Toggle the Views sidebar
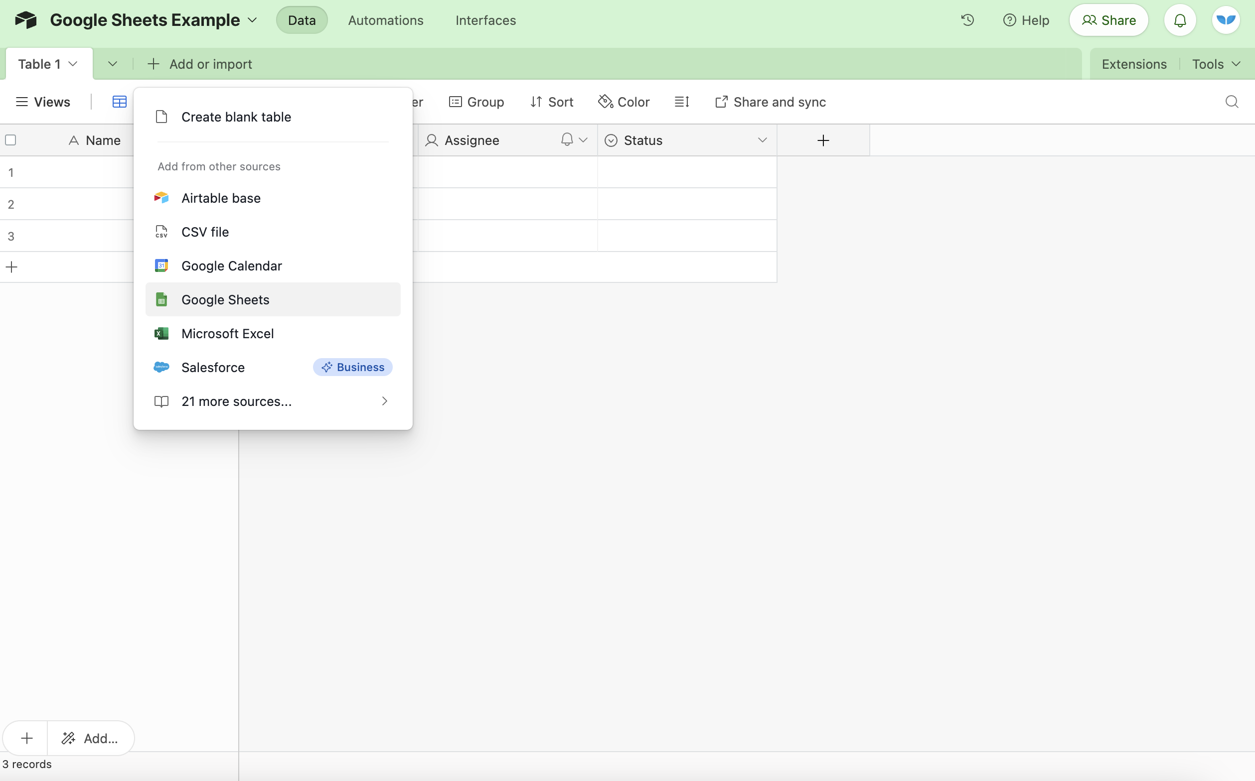Viewport: 1255px width, 781px height. (x=43, y=102)
